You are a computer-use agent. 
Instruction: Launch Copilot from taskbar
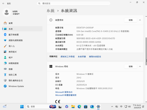pyautogui.click(x=67, y=106)
